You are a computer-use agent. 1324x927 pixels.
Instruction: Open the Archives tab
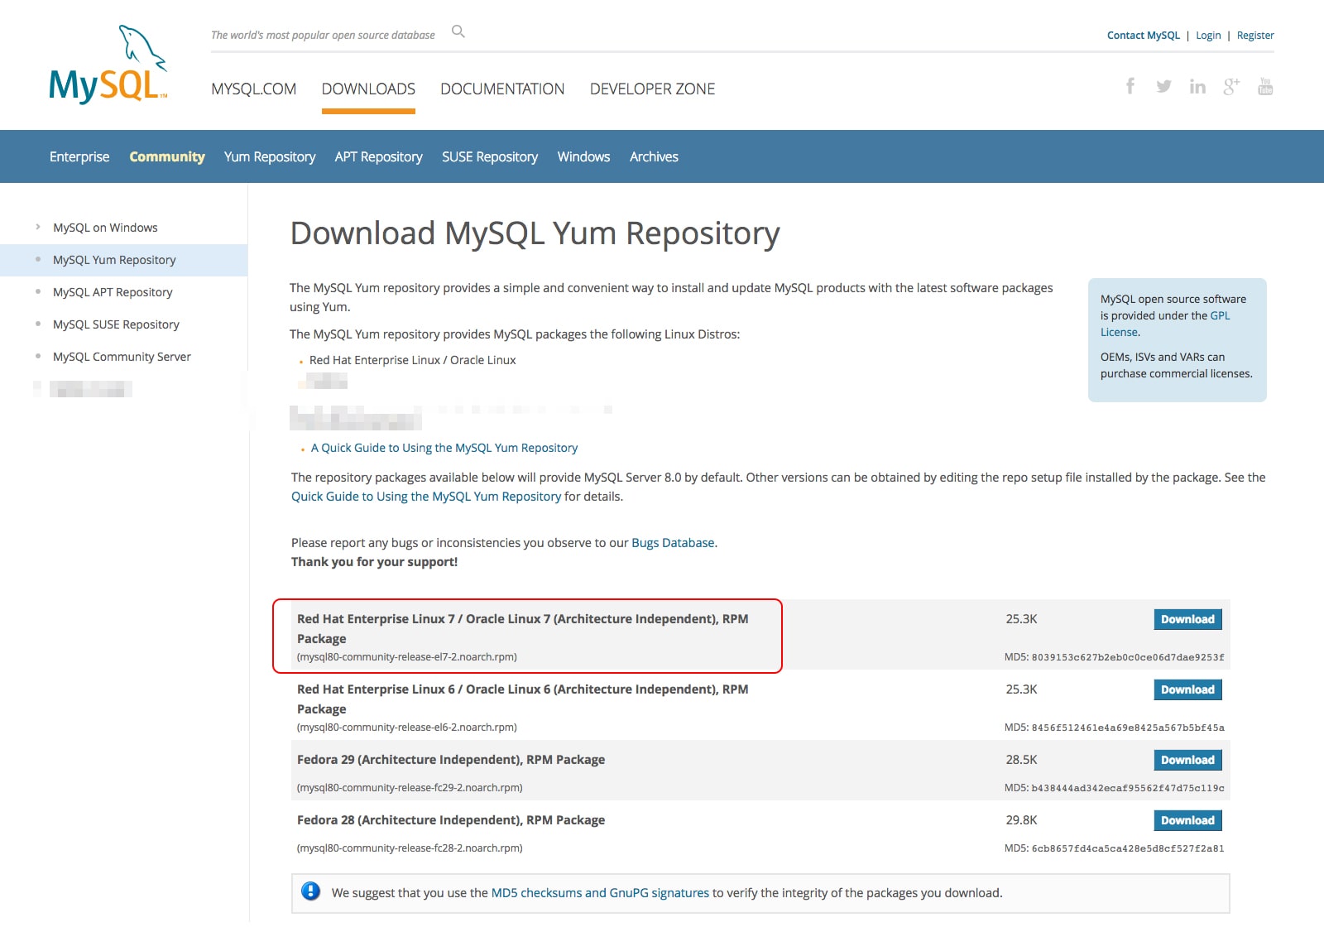pos(654,156)
